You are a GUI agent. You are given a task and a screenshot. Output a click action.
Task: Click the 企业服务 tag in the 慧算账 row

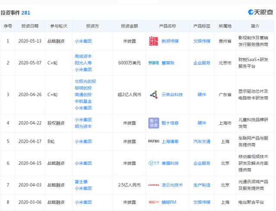[202, 63]
